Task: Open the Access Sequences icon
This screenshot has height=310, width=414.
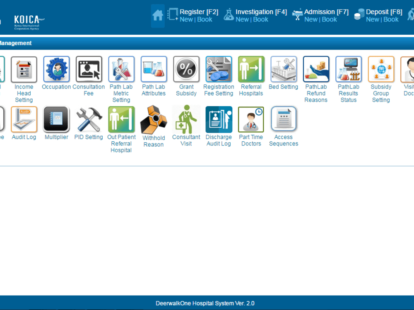Action: pyautogui.click(x=284, y=119)
